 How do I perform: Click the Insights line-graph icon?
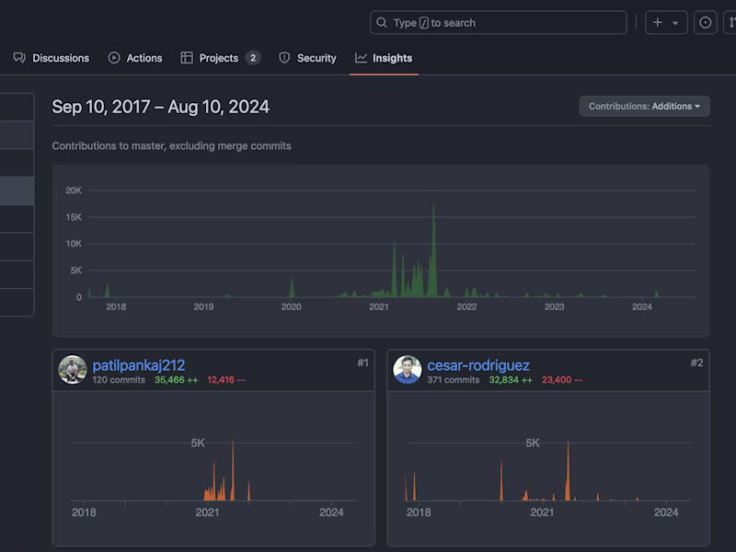(x=362, y=57)
